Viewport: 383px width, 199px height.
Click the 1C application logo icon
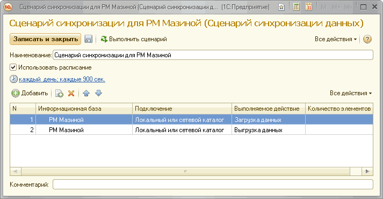point(8,7)
